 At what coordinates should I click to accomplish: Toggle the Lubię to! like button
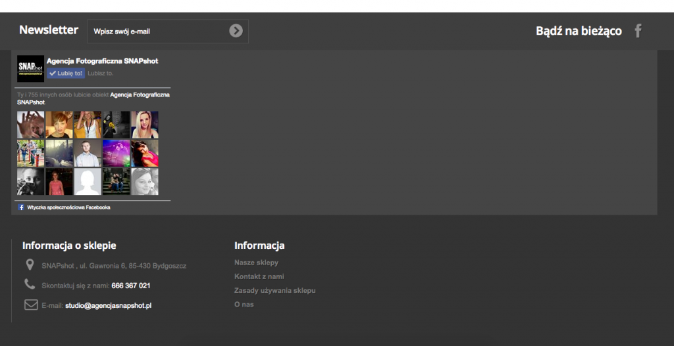[66, 74]
